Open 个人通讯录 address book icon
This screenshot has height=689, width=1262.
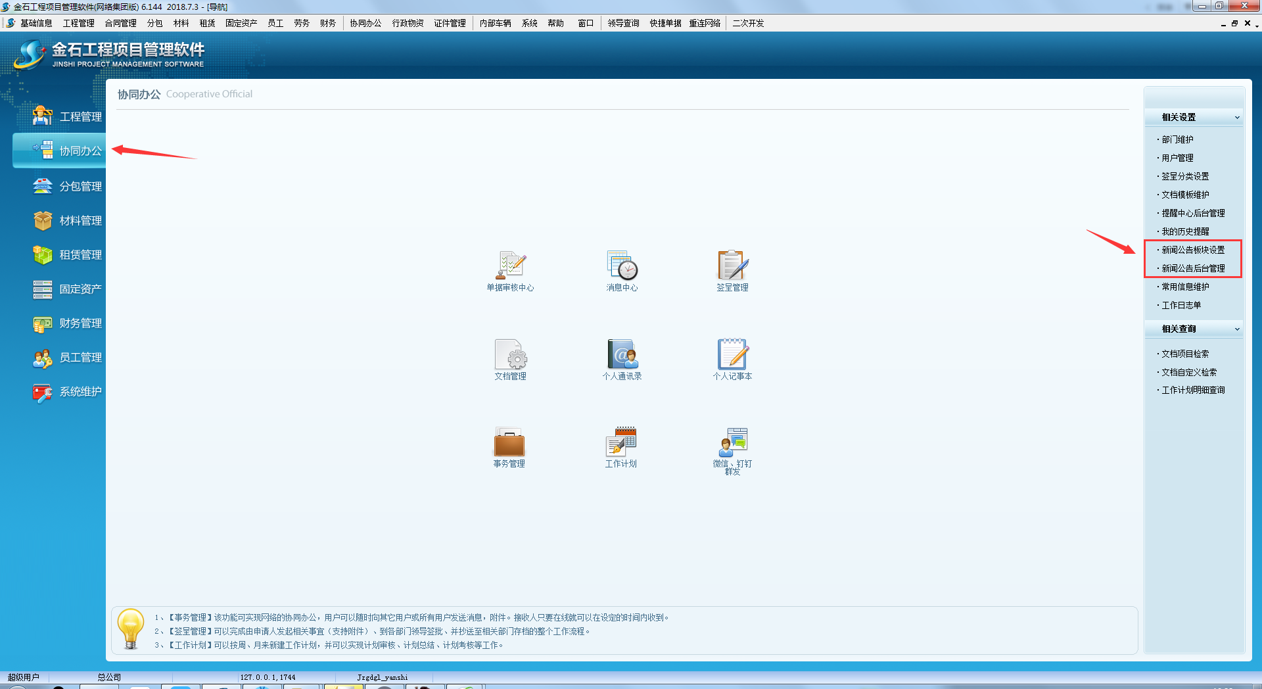622,354
